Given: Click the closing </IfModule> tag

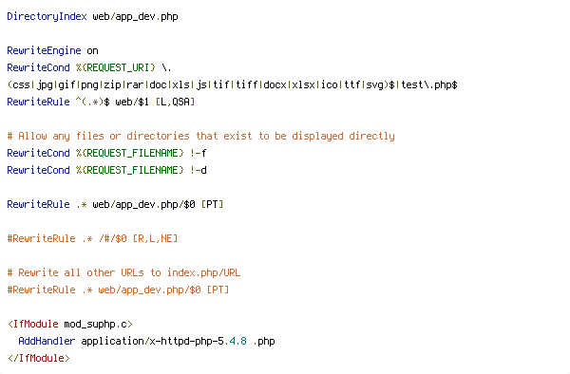Looking at the screenshot, I should (x=39, y=358).
